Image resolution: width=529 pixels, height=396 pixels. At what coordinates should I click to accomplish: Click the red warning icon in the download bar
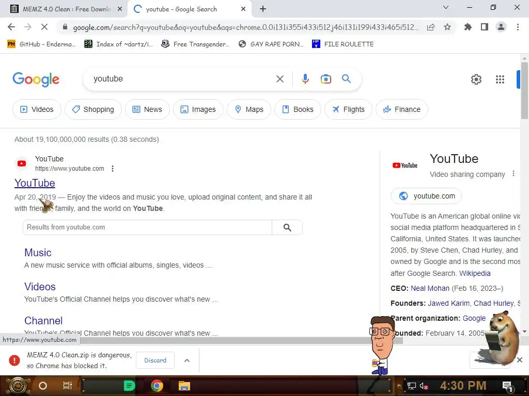coord(14,360)
